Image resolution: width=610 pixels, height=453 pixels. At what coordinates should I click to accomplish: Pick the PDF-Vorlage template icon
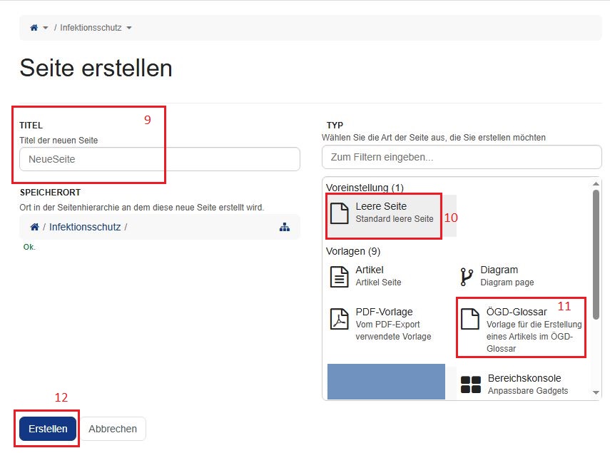coord(340,318)
